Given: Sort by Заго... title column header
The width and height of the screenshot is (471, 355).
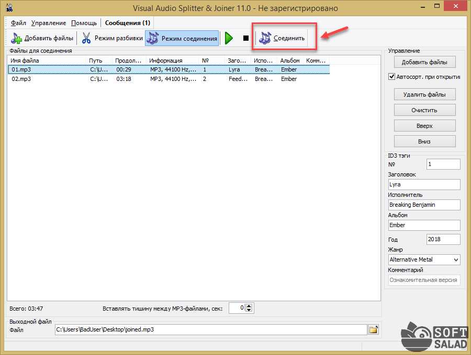Looking at the screenshot, I should [238, 61].
